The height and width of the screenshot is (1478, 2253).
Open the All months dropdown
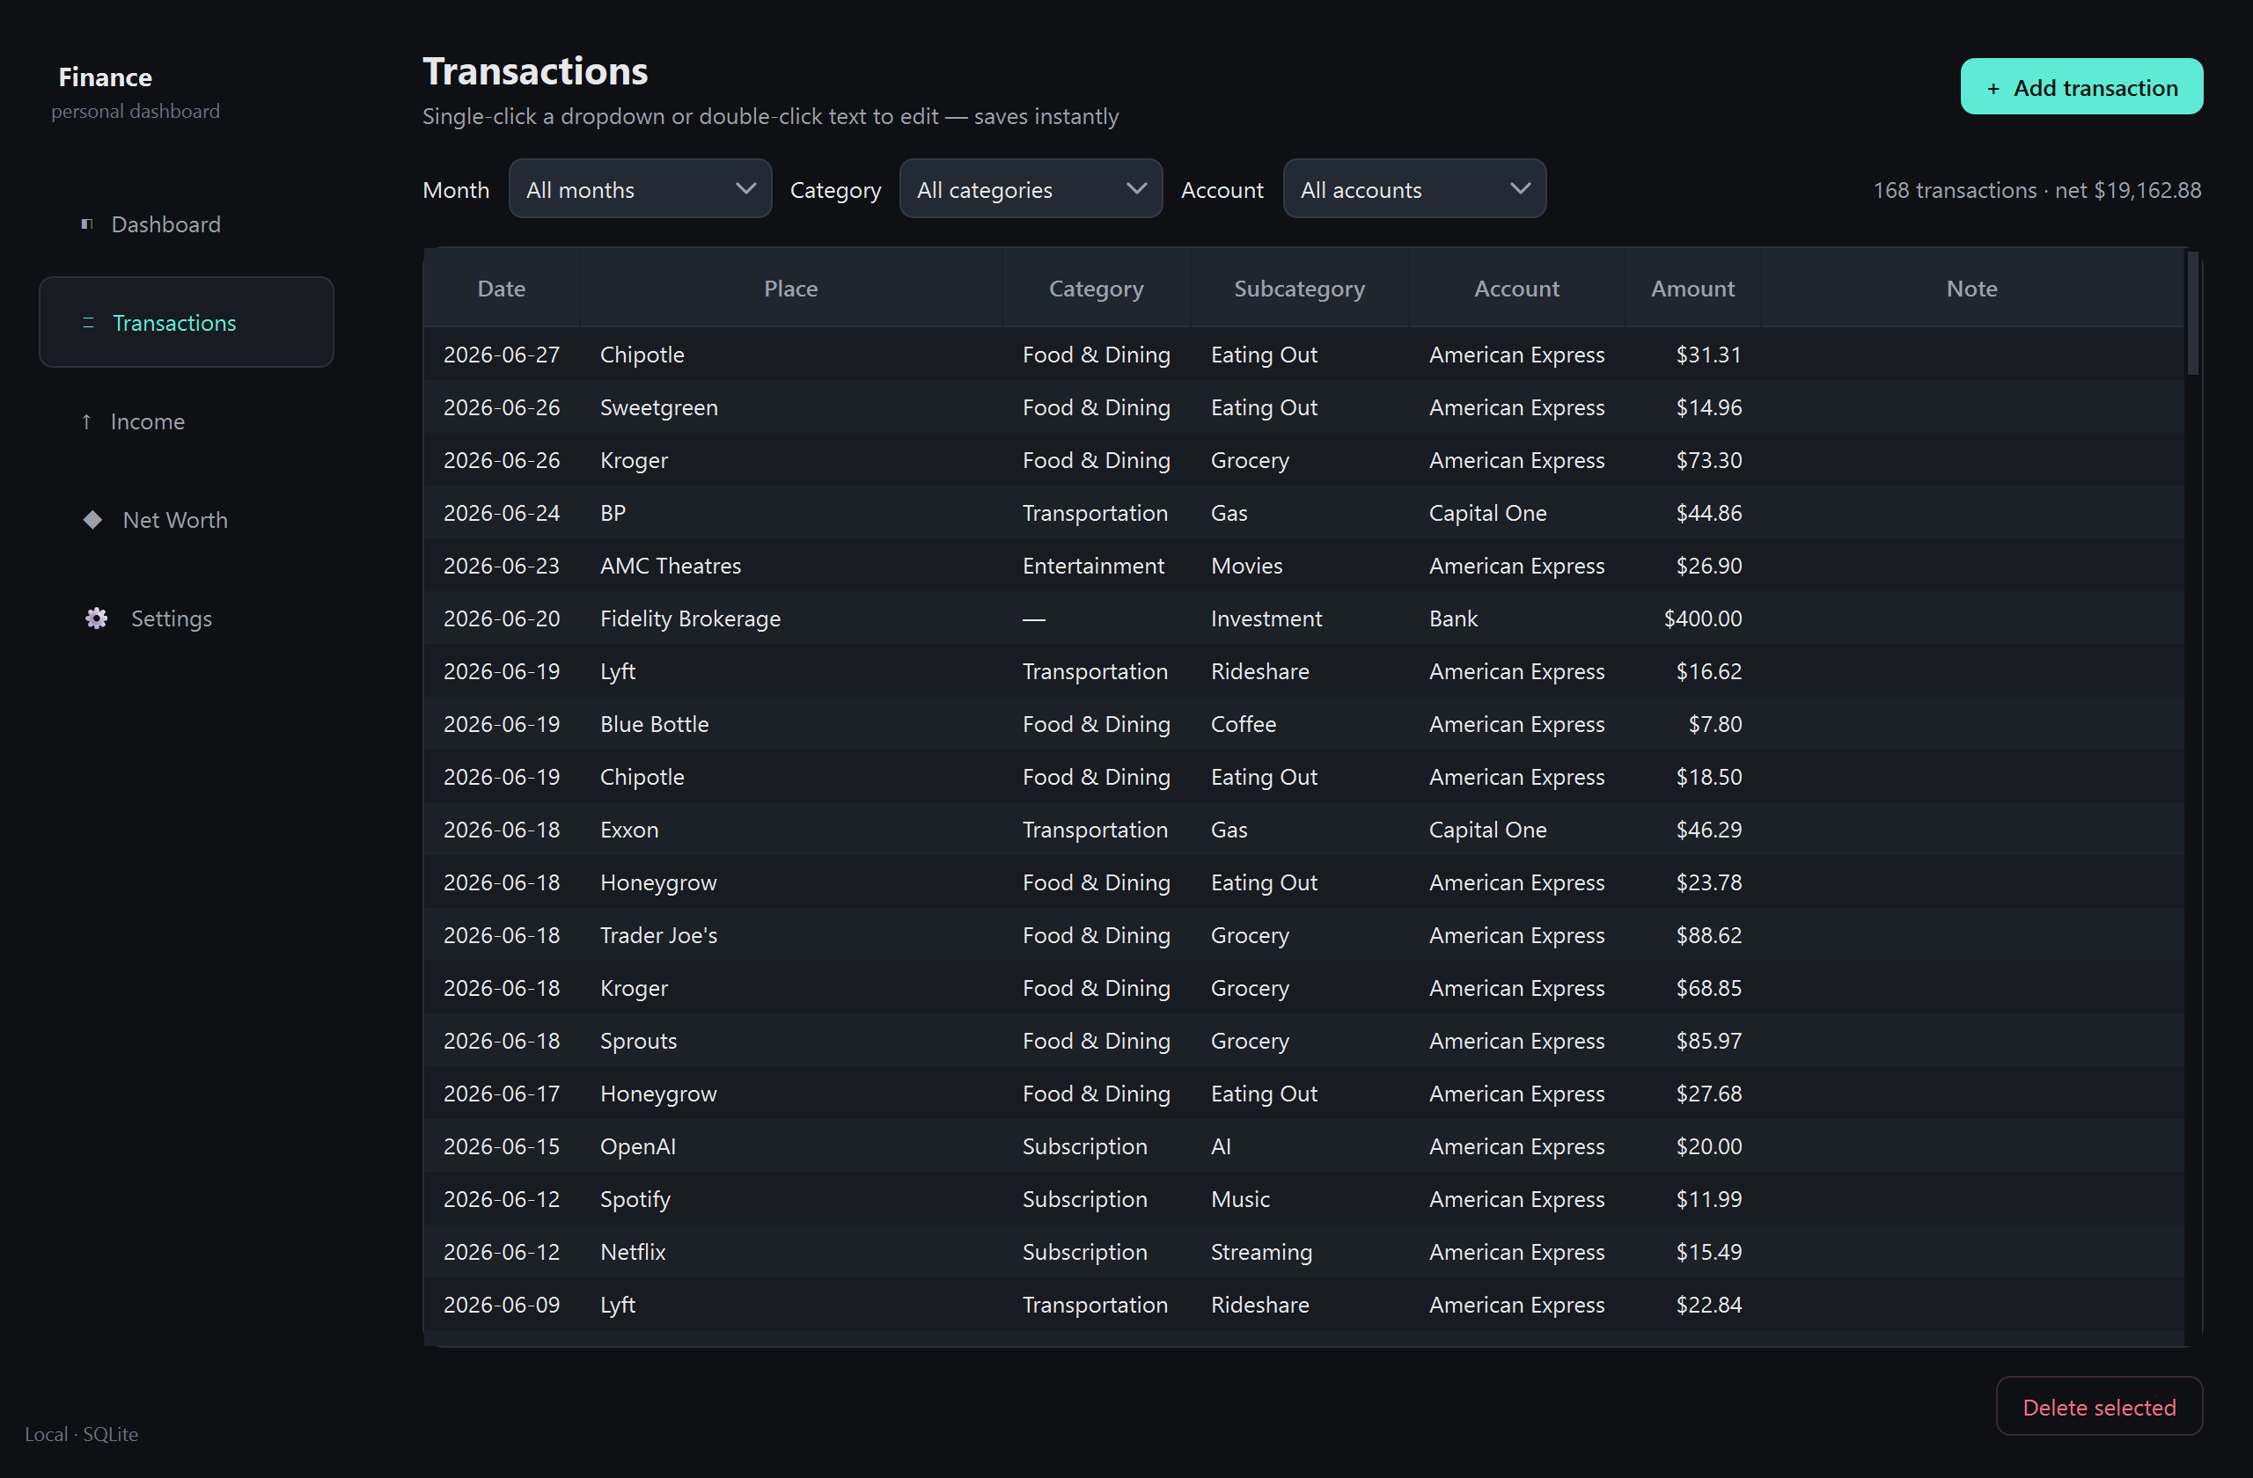pos(640,189)
